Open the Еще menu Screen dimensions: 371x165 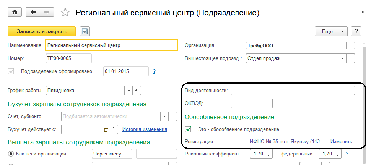(330, 31)
